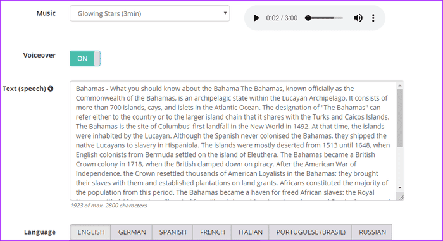Choose FRENCH as the language
Screen dimensions: 443x241
click(x=213, y=232)
